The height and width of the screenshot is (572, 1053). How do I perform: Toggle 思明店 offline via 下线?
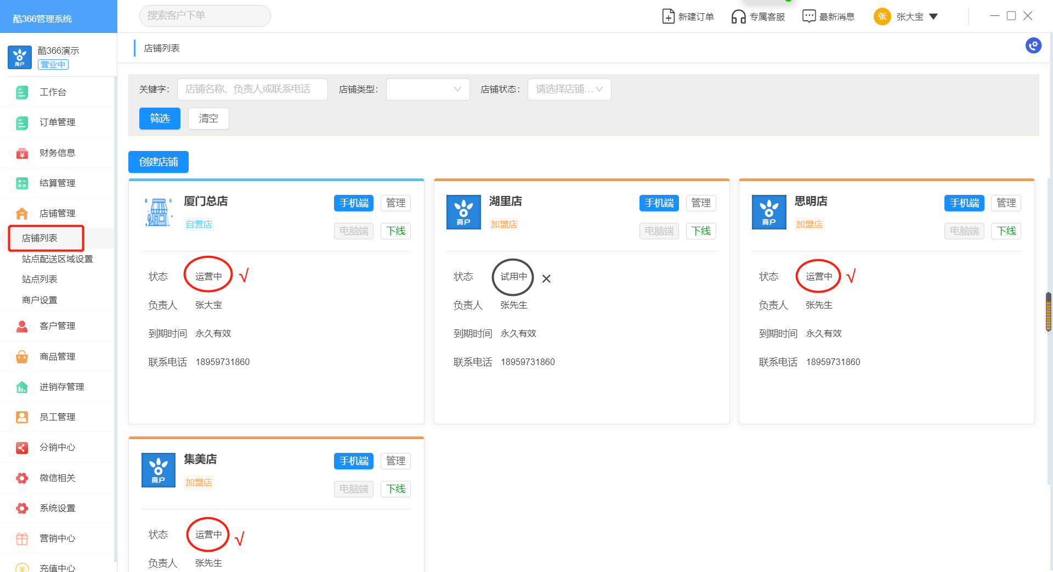pyautogui.click(x=1006, y=231)
